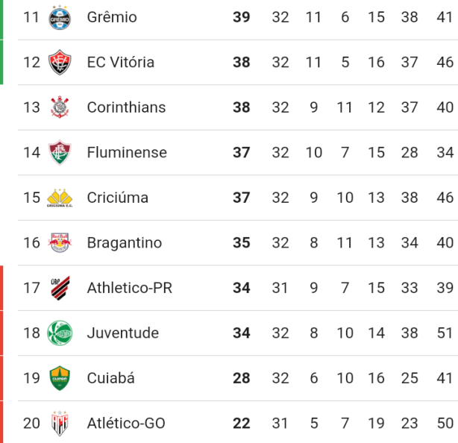Open the Fluminense team name link
This screenshot has height=443, width=458.
[x=127, y=152]
